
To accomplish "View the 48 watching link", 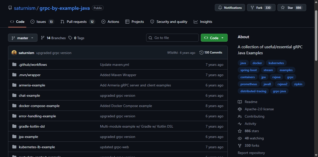I will coord(251,138).
